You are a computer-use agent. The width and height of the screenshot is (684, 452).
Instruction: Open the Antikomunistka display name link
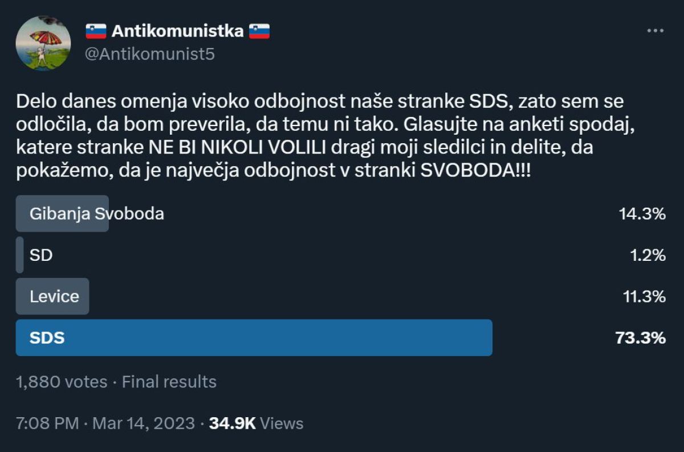click(177, 31)
